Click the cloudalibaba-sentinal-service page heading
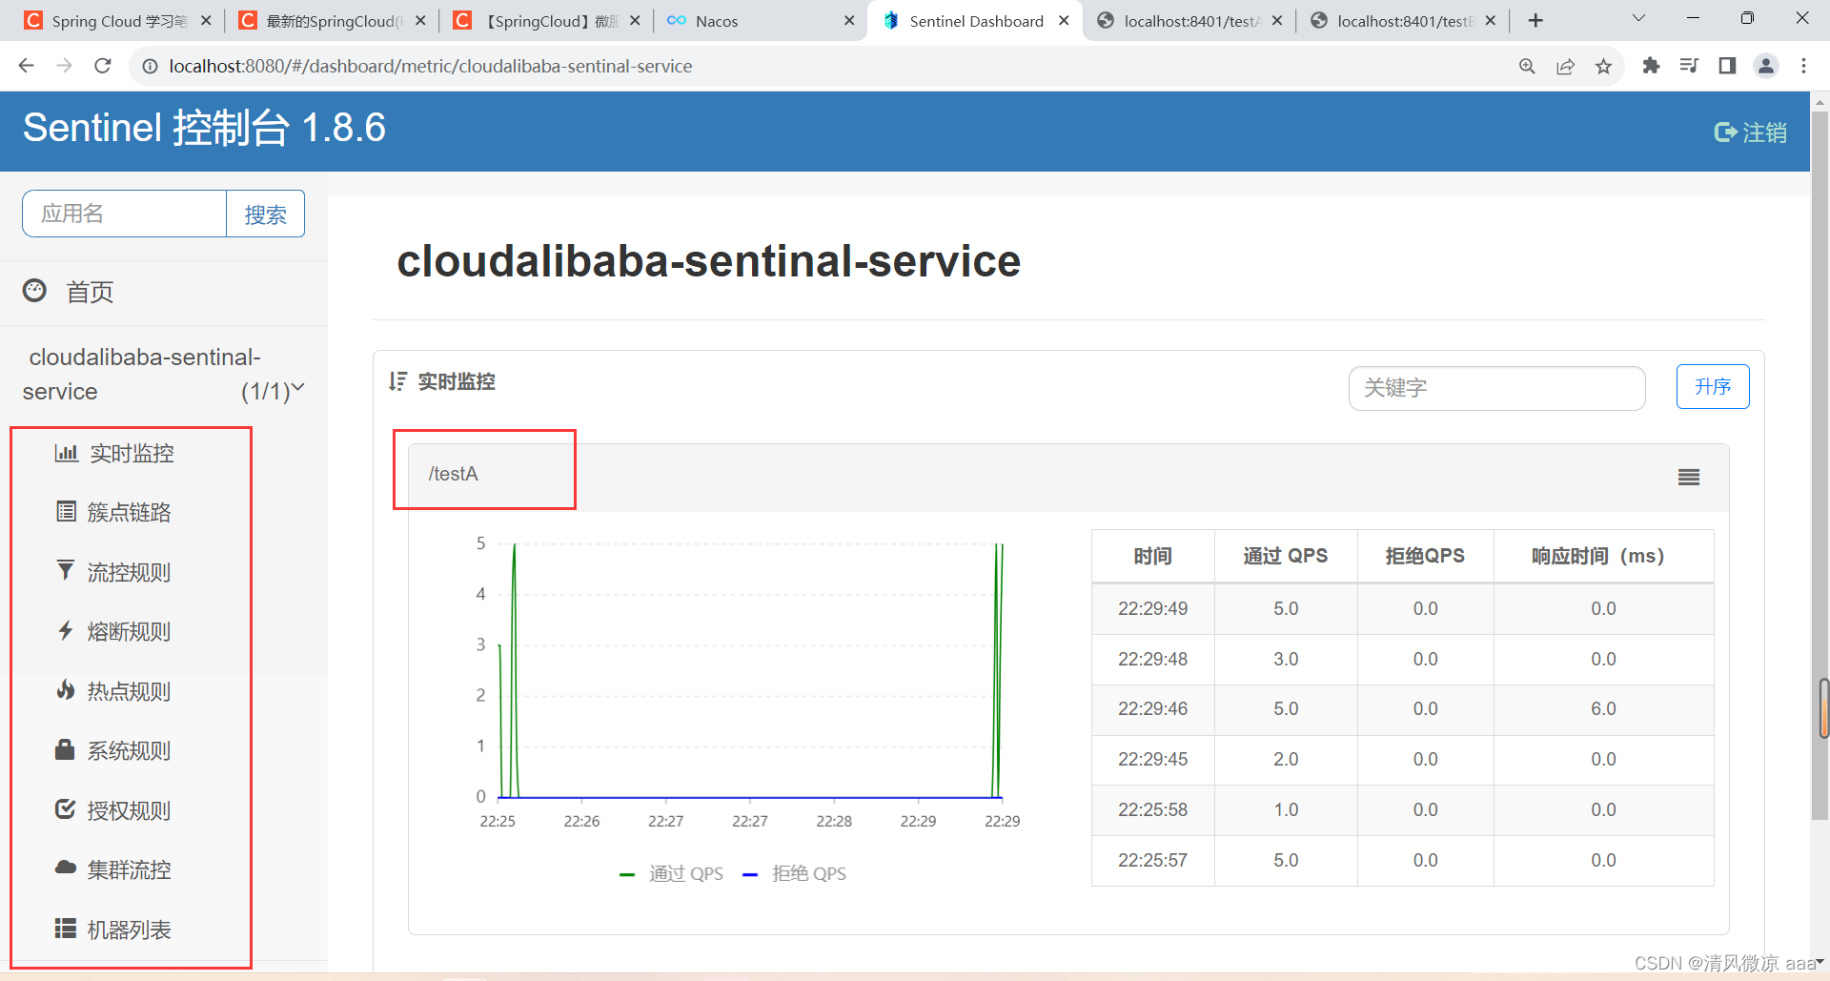1830x981 pixels. click(708, 261)
